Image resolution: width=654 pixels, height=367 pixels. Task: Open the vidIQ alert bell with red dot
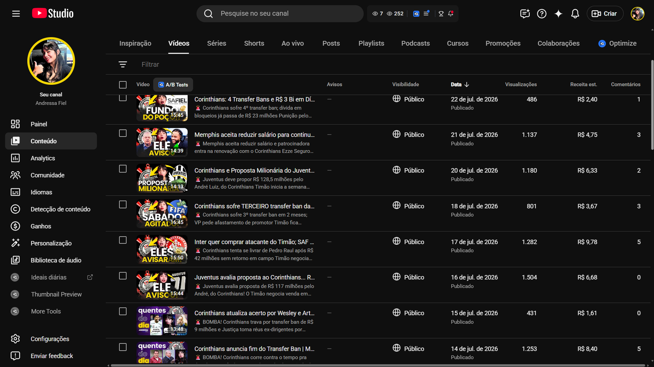tap(451, 13)
